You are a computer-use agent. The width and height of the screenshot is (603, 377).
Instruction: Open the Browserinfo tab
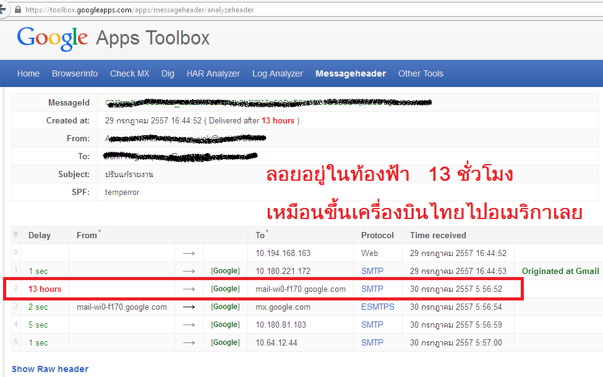(75, 73)
